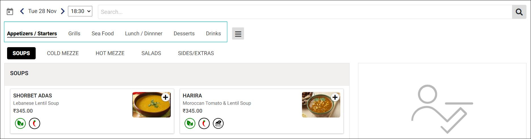The height and width of the screenshot is (139, 531).
Task: Go to the Drinks category tab
Action: tap(213, 34)
